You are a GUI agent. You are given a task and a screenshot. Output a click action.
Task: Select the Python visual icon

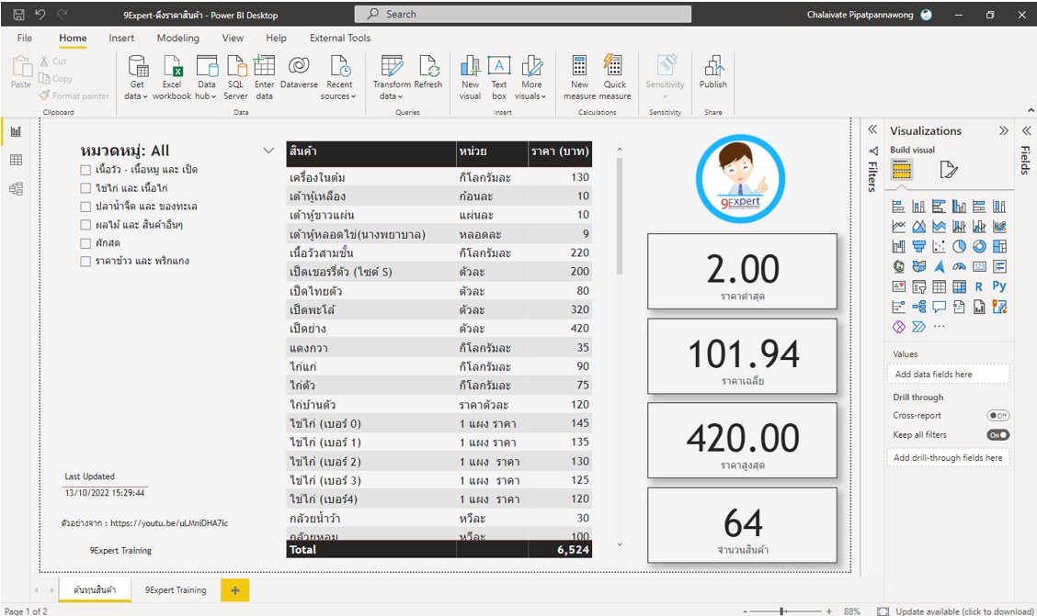click(999, 286)
